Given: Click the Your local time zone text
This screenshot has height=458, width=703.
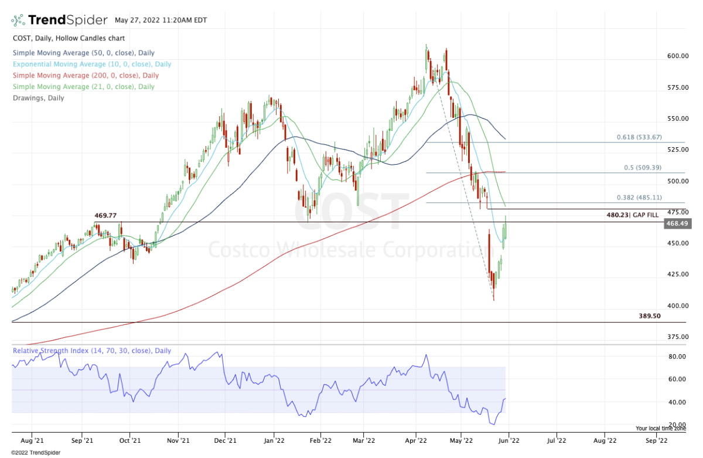Looking at the screenshot, I should point(660,428).
